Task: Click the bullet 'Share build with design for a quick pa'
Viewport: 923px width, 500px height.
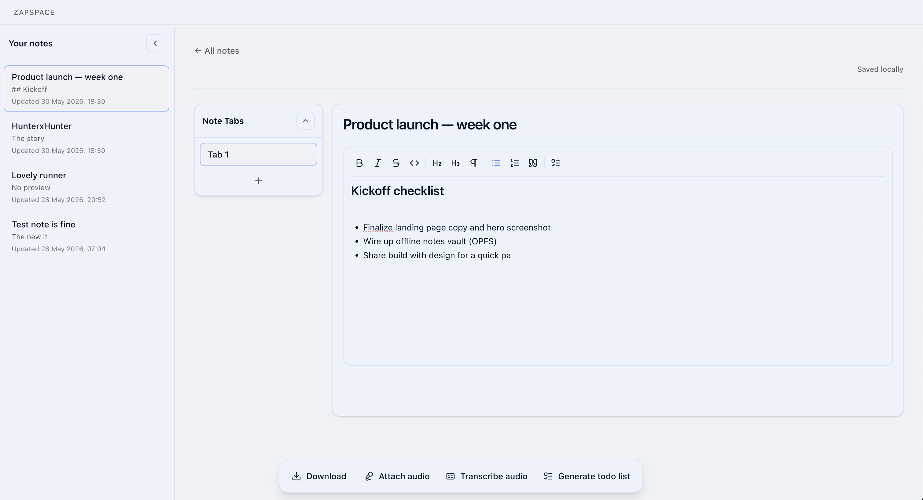Action: click(437, 255)
